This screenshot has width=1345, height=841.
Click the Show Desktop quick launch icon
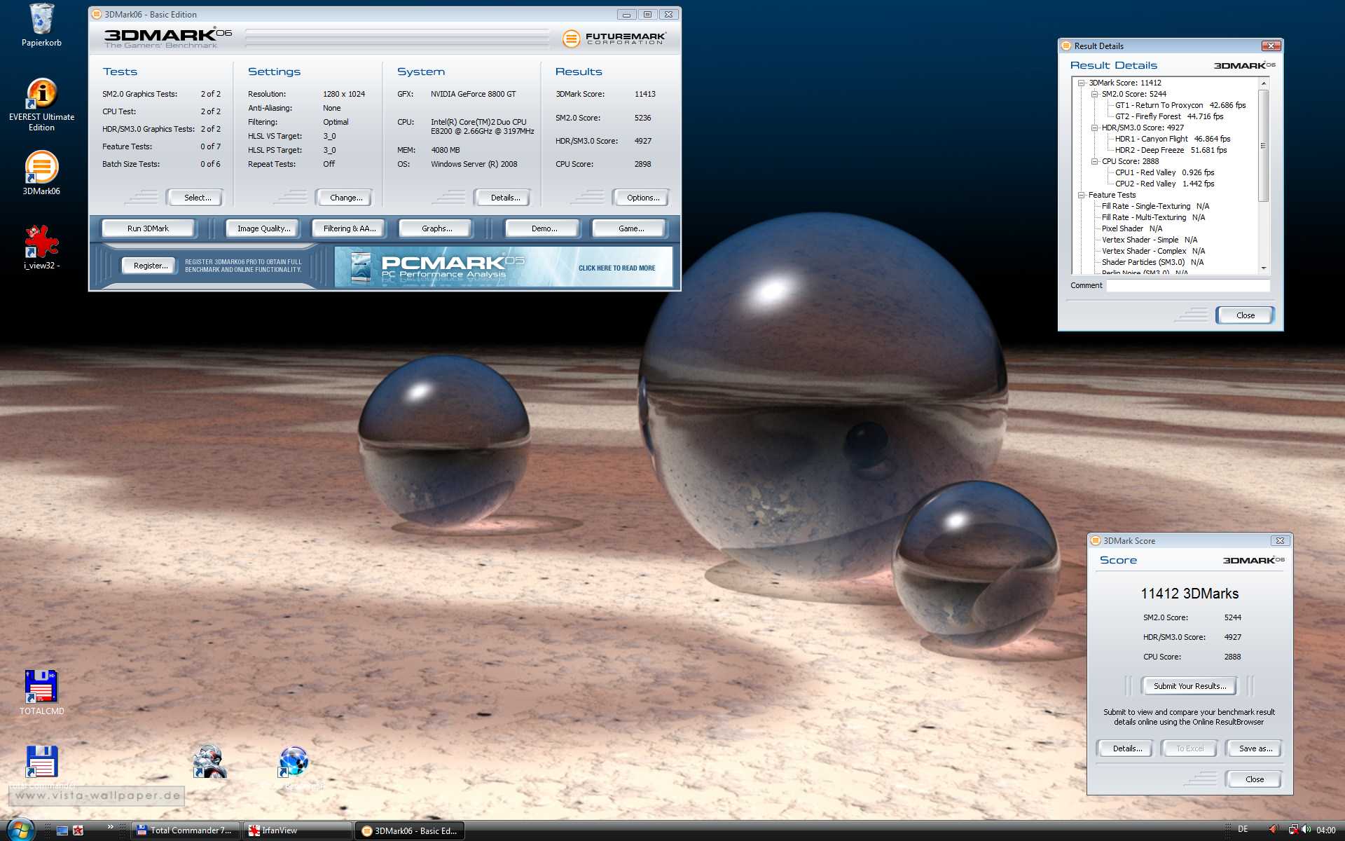pyautogui.click(x=62, y=830)
